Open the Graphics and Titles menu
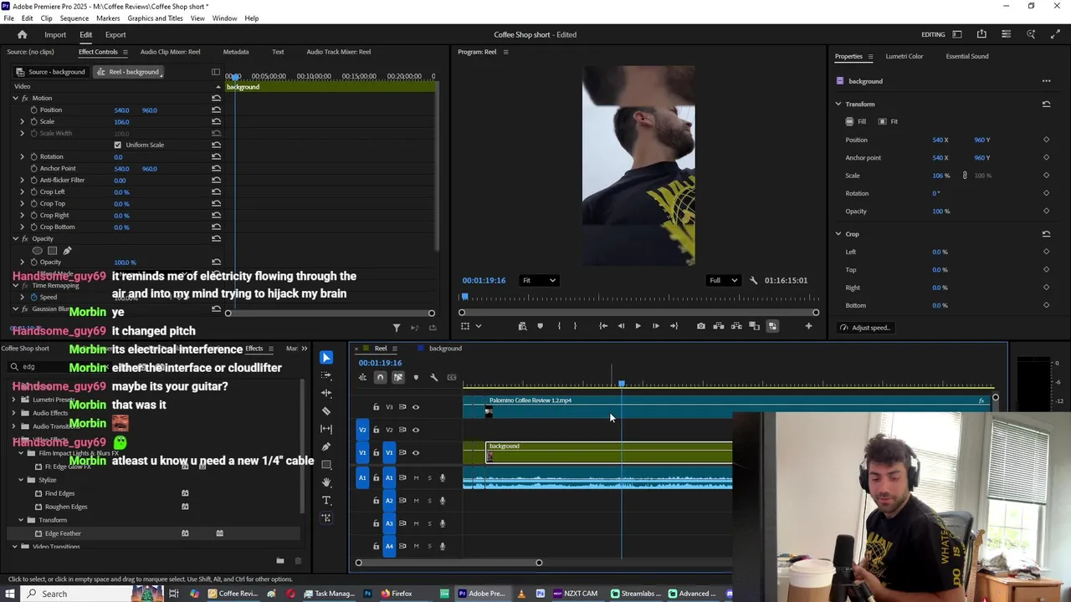The image size is (1071, 602). 156,18
